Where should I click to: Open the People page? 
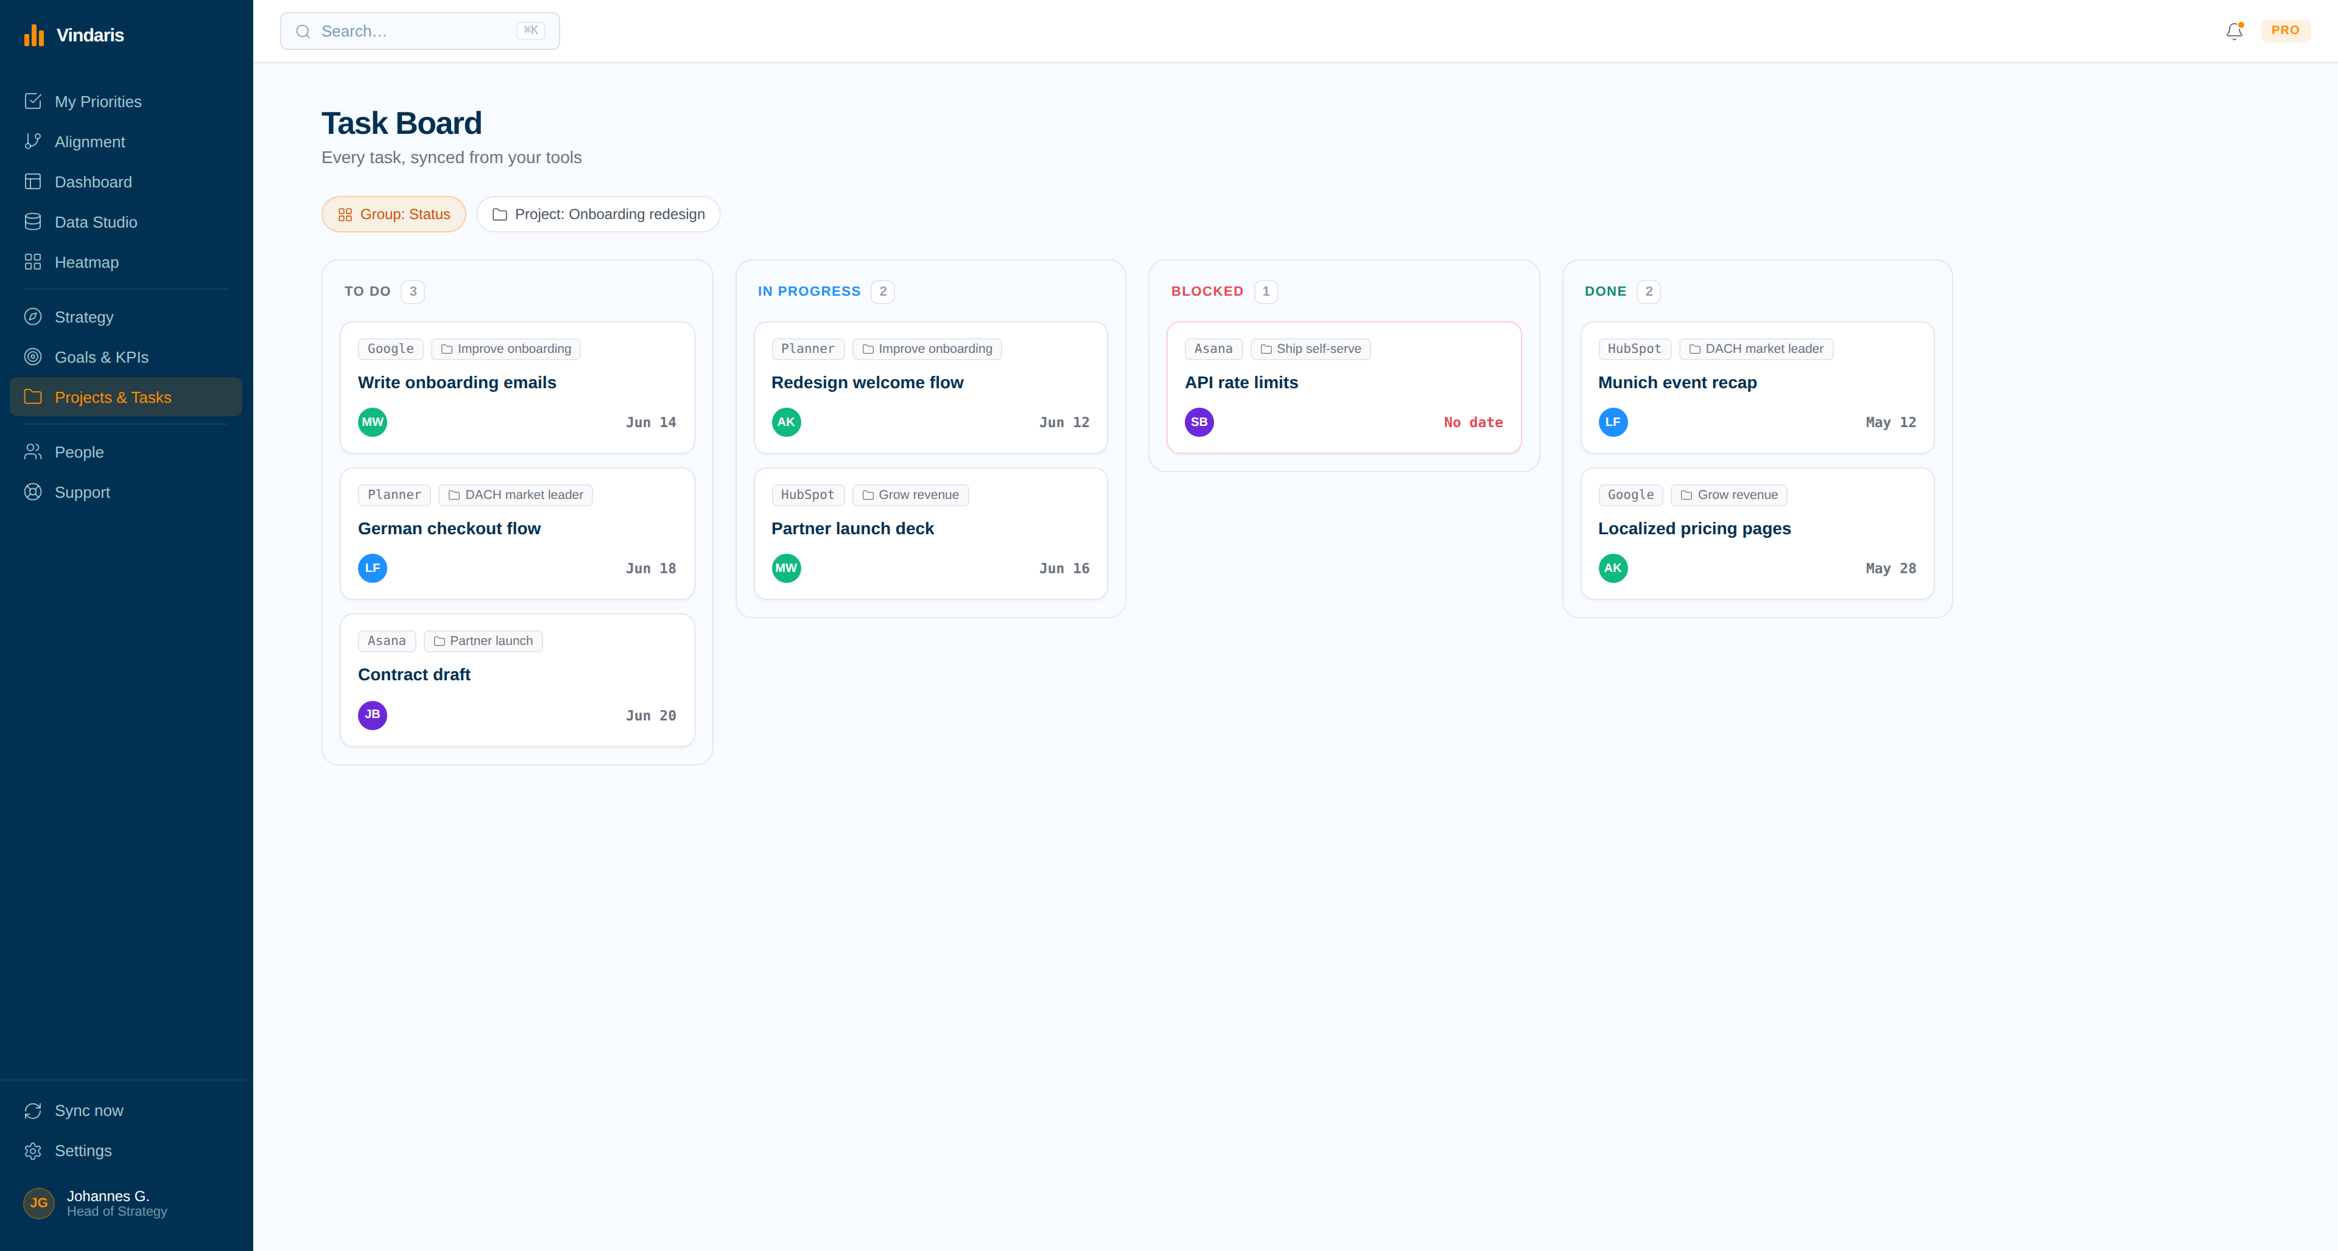point(126,451)
